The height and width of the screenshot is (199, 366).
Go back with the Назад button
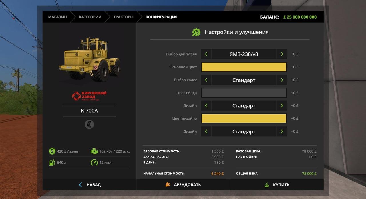tap(89, 185)
